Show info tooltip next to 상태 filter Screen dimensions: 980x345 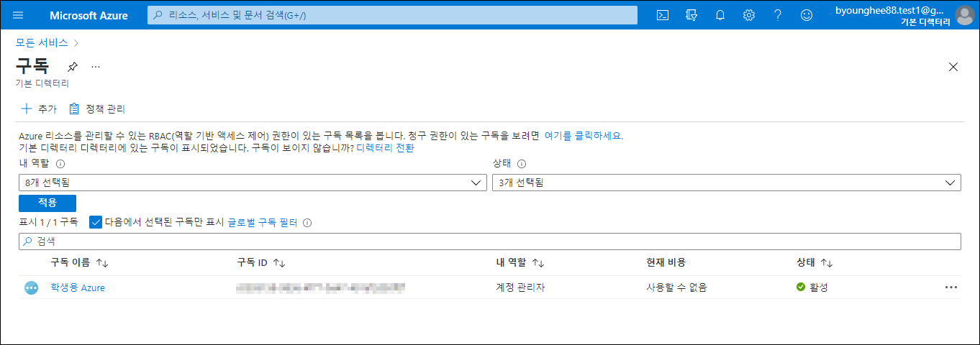tap(522, 164)
